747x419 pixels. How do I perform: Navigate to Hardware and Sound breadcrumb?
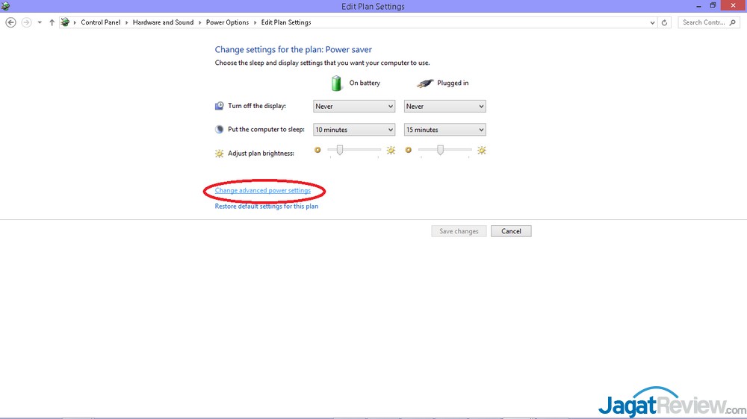click(163, 22)
